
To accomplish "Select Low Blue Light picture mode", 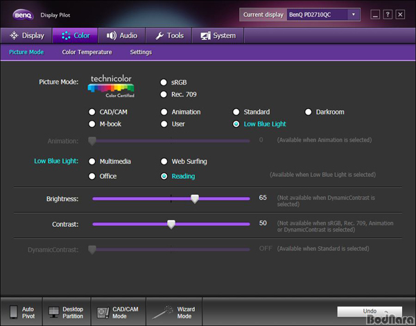I will pyautogui.click(x=236, y=124).
